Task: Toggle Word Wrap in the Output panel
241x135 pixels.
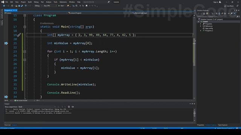Action: pos(73,107)
